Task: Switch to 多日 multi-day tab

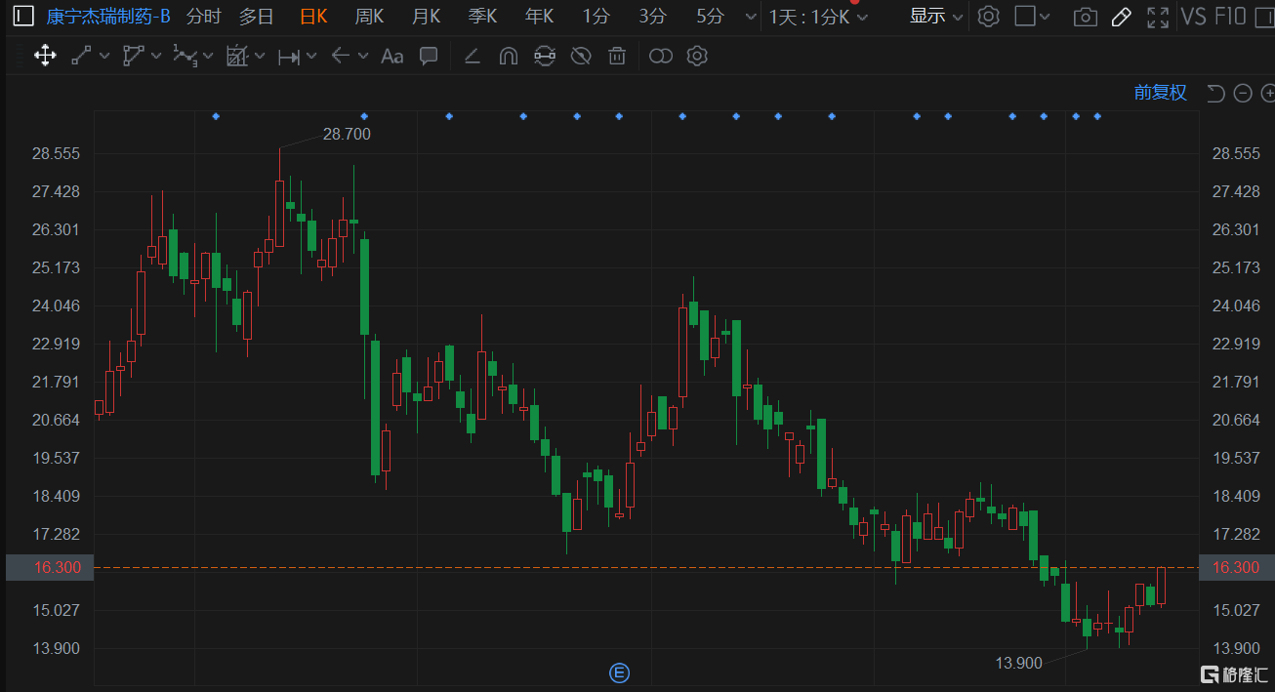Action: point(257,17)
